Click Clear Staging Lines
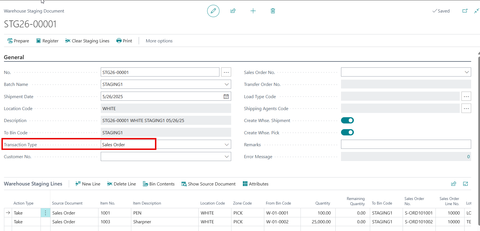This screenshot has width=480, height=231. coord(87,41)
